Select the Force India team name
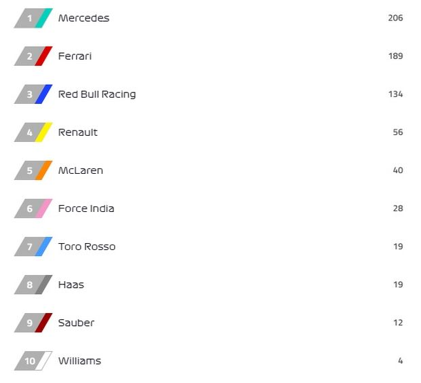This screenshot has height=383, width=421. 86,208
